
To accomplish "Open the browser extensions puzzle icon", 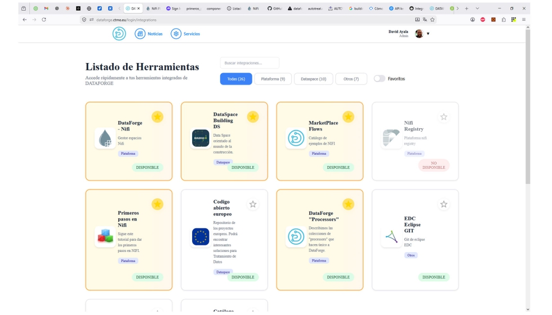I will tap(504, 20).
